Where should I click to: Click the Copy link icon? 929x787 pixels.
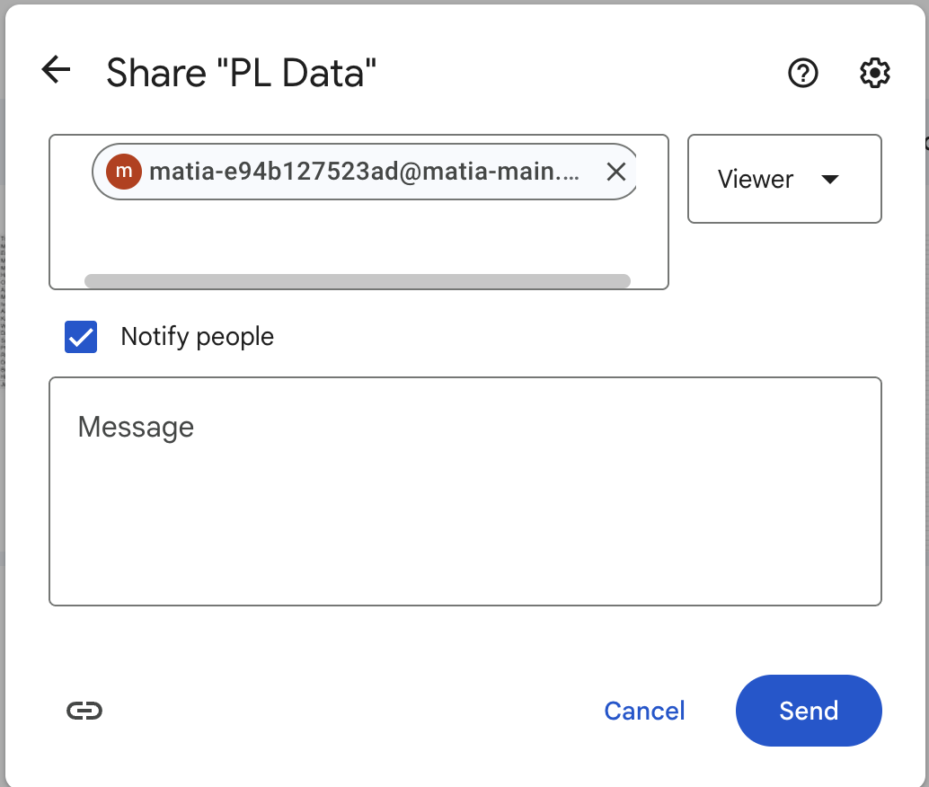point(84,711)
